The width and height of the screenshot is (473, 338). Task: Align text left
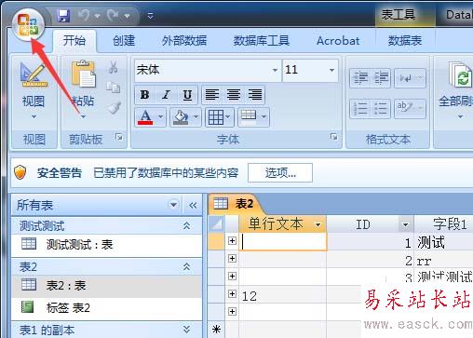coord(212,95)
